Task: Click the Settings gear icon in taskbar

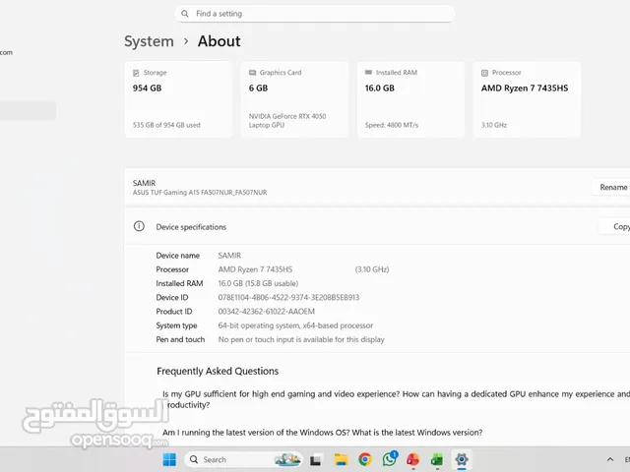Action: point(461,459)
